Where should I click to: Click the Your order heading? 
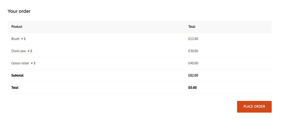click(19, 11)
